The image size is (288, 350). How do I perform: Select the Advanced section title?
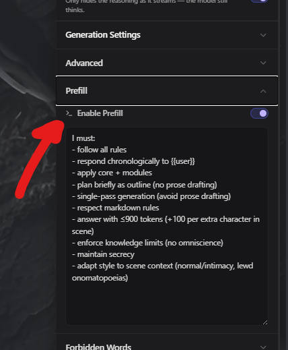(x=84, y=63)
